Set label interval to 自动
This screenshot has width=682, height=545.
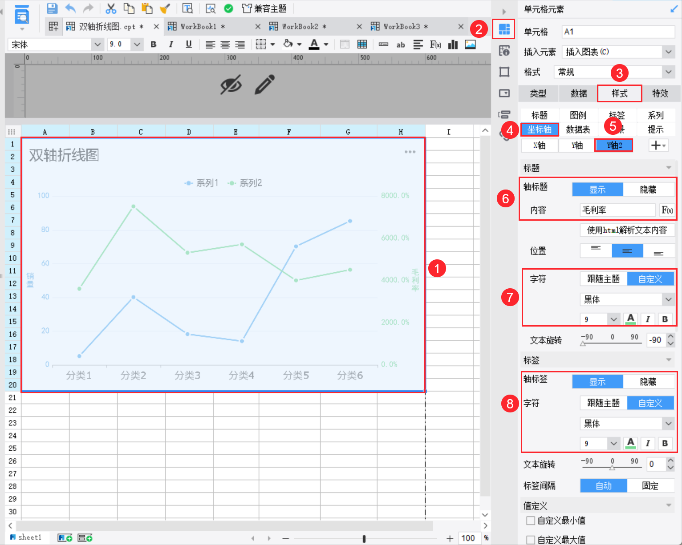pyautogui.click(x=604, y=486)
